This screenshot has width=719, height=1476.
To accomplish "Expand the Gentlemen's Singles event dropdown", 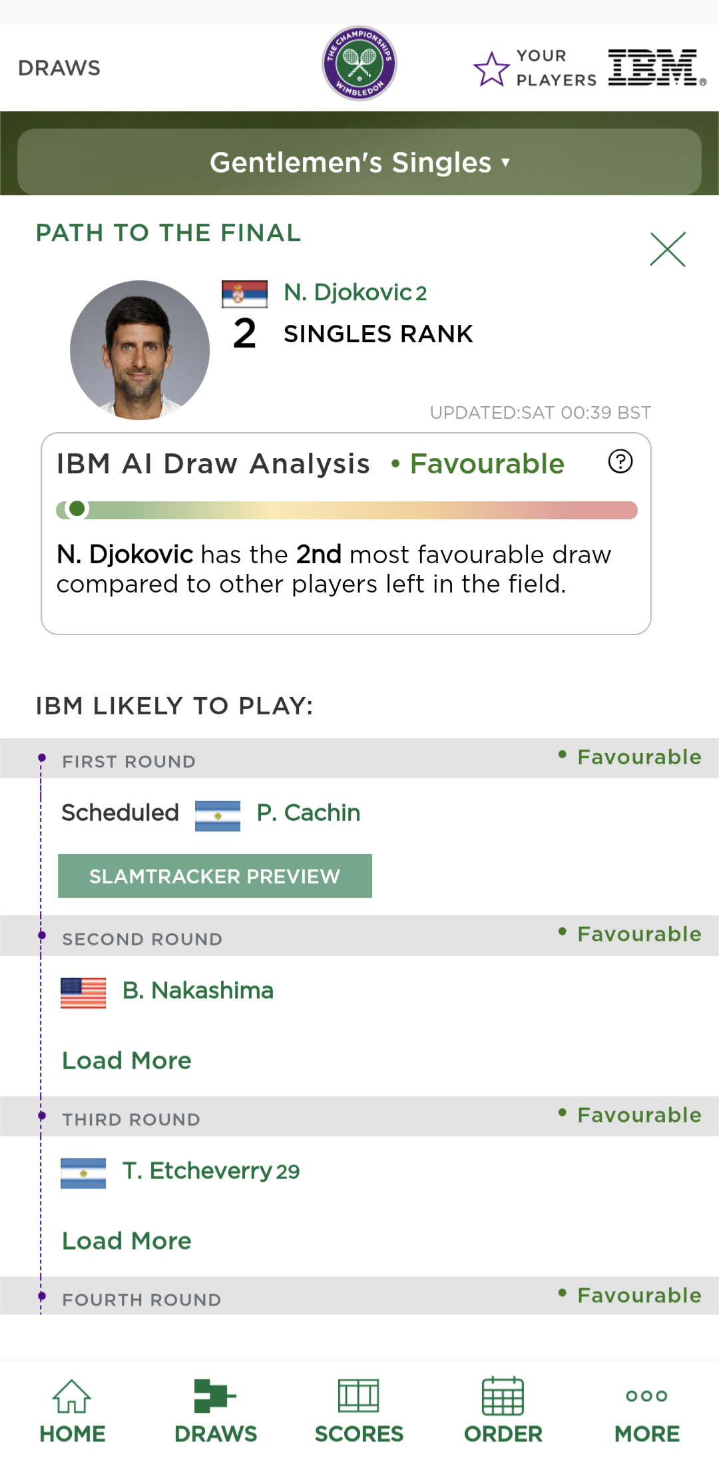I will [359, 162].
